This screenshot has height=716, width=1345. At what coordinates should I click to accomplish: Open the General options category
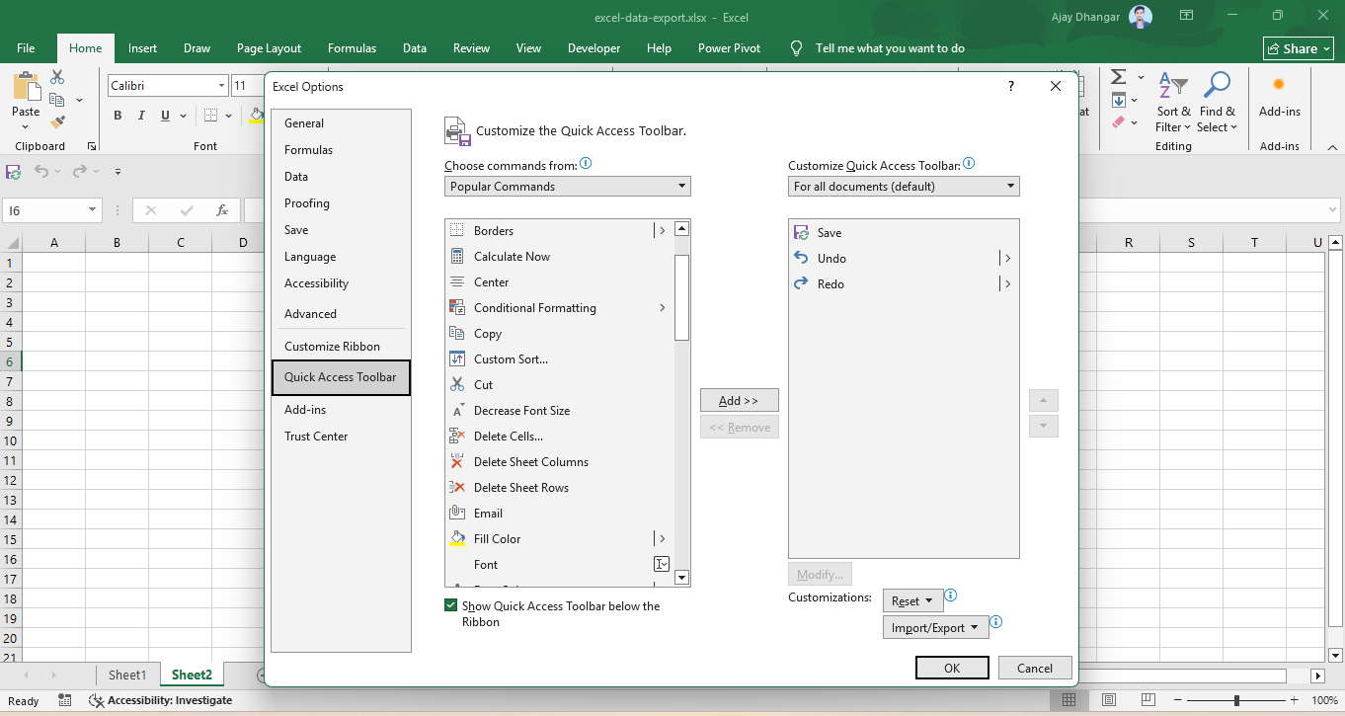pos(341,123)
